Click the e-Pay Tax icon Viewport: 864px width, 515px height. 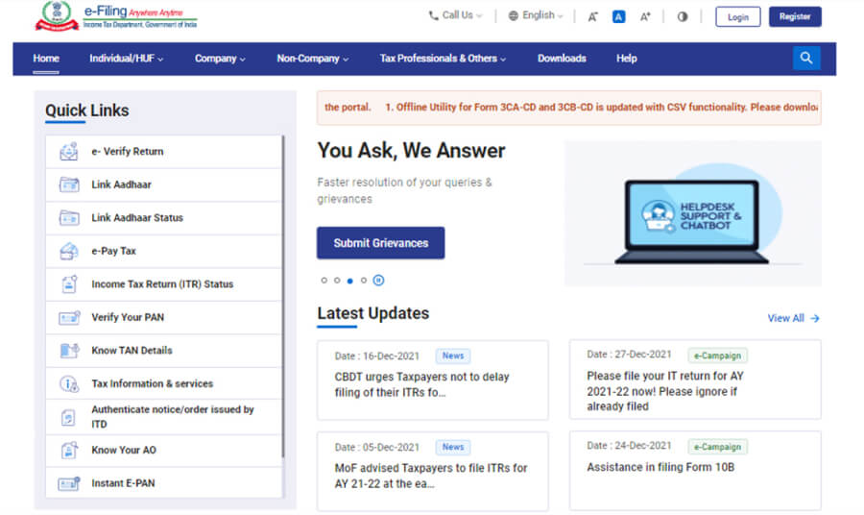69,251
